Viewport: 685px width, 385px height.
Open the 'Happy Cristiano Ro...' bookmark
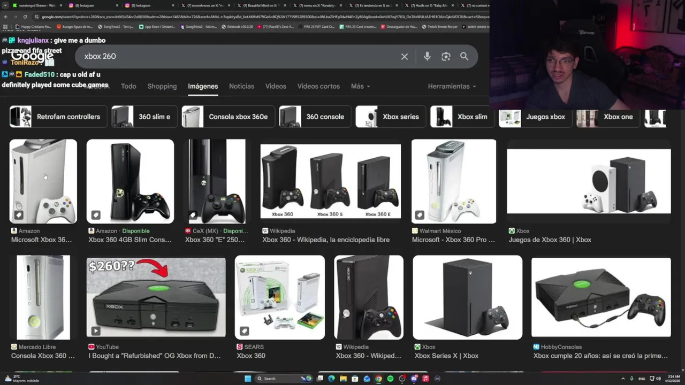click(x=33, y=26)
